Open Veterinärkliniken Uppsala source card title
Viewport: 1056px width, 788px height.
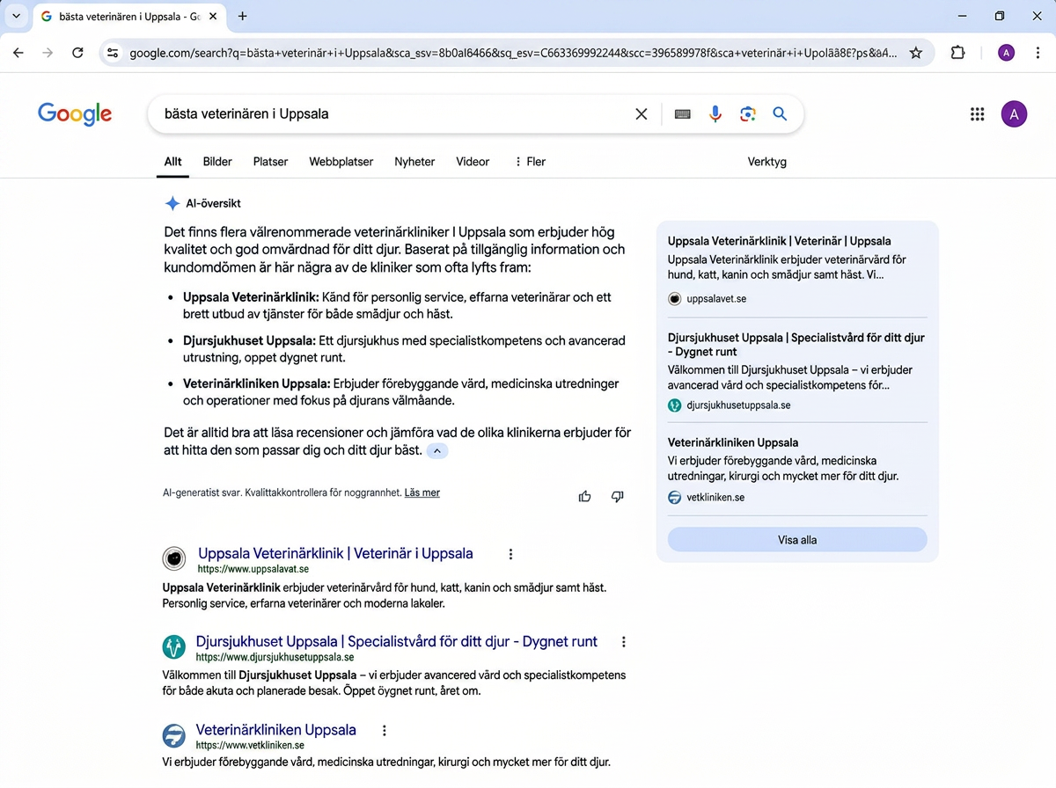(x=733, y=442)
